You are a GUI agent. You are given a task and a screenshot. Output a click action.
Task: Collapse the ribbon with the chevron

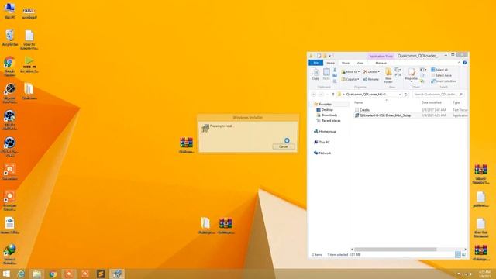coord(459,63)
